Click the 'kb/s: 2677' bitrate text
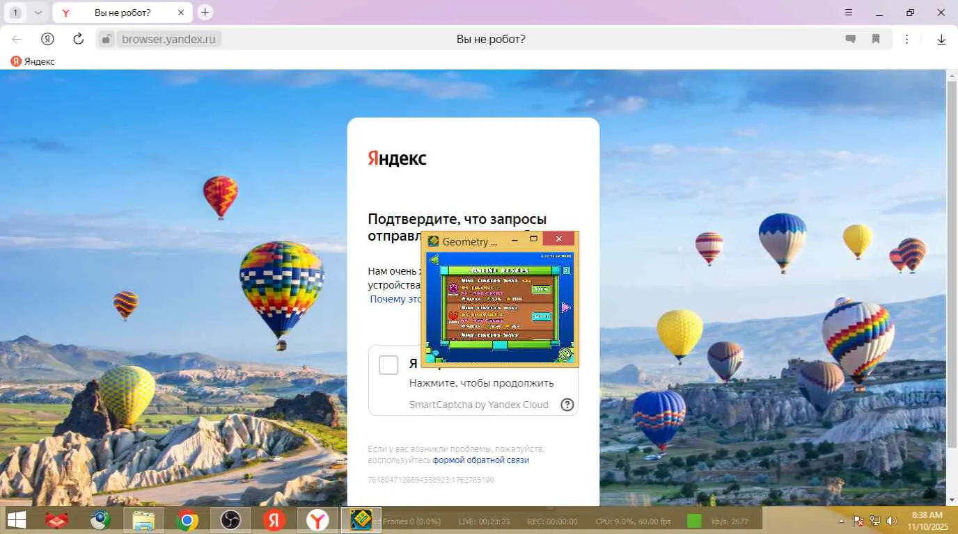The image size is (958, 534). [x=730, y=521]
